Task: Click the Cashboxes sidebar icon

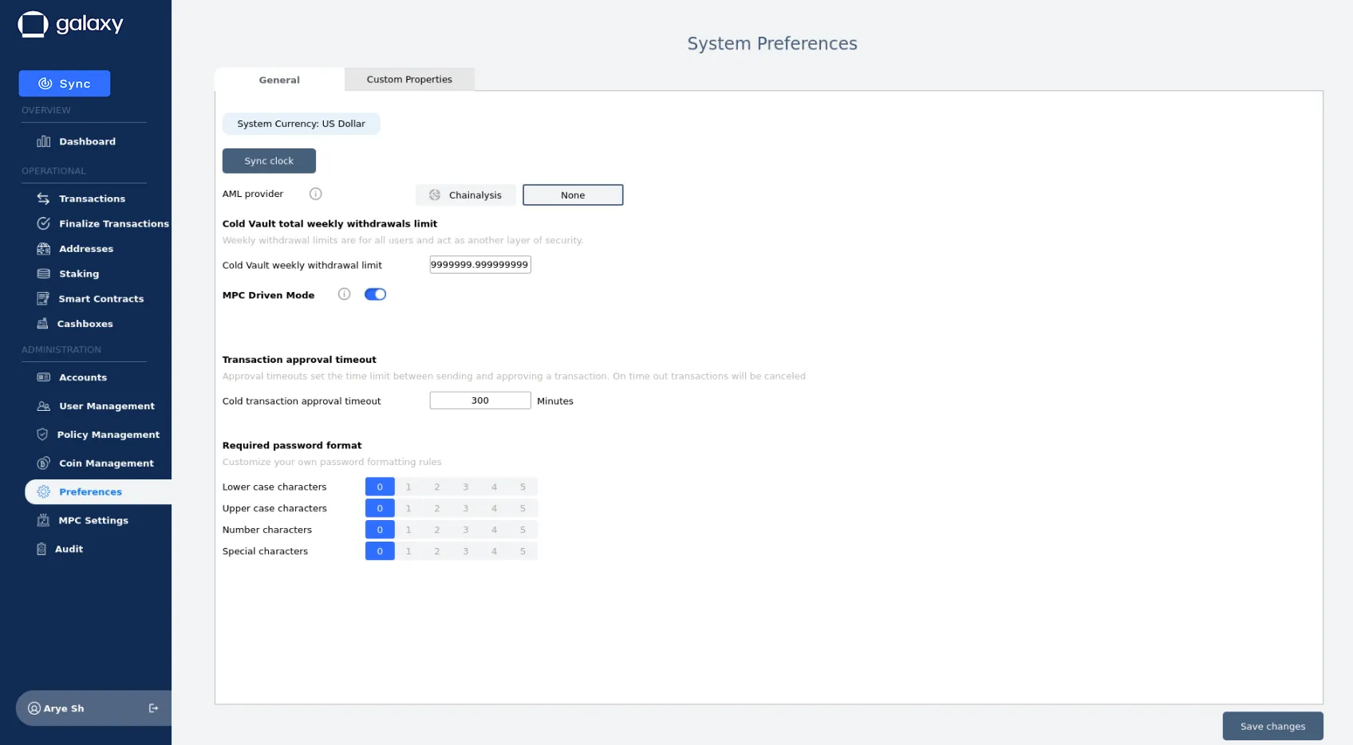Action: pyautogui.click(x=43, y=324)
